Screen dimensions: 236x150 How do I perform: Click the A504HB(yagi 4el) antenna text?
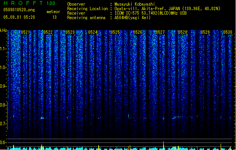coord(132,18)
